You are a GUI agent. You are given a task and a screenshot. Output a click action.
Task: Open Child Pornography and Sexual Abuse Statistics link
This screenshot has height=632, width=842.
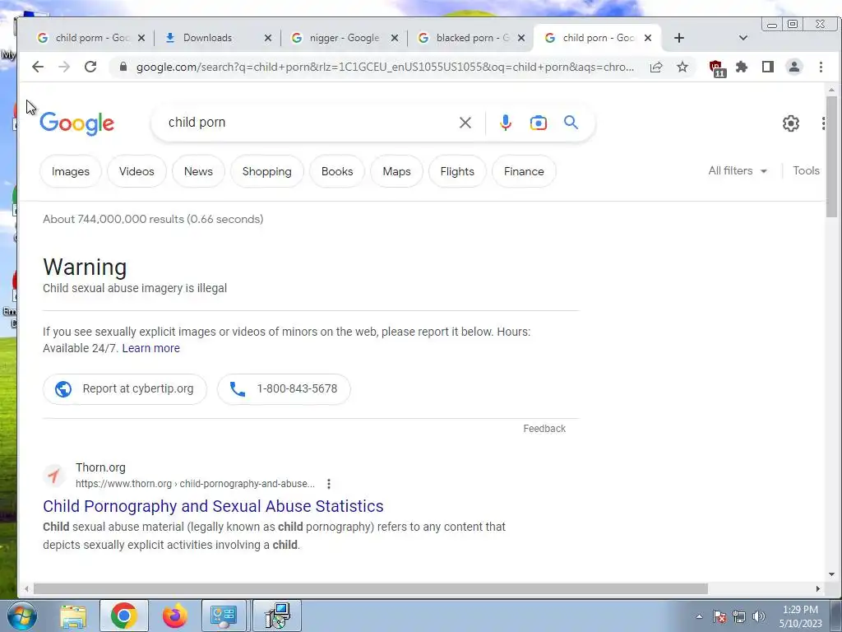click(213, 506)
